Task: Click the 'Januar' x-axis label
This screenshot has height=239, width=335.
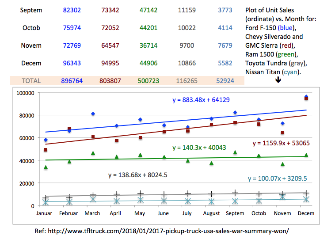Action: click(44, 213)
